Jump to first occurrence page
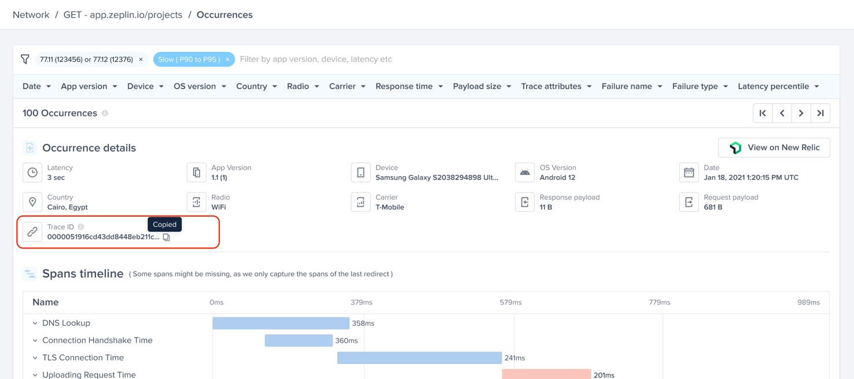 pyautogui.click(x=763, y=113)
